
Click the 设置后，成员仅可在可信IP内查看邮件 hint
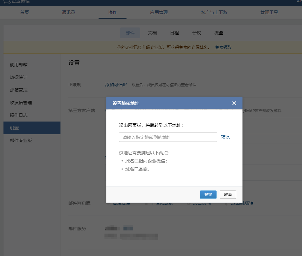(x=164, y=85)
